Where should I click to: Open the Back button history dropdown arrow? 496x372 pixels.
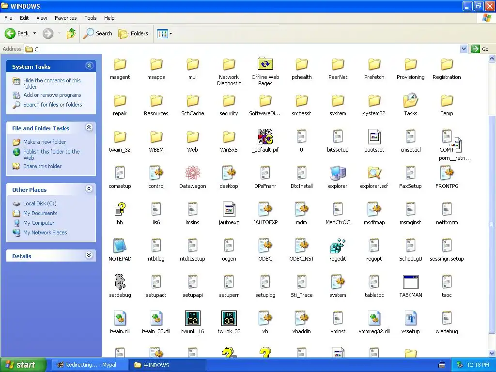34,33
